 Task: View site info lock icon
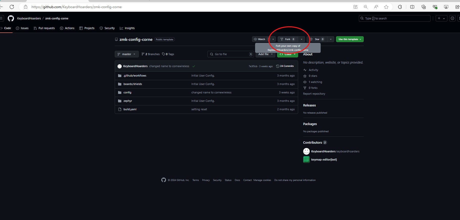(x=26, y=7)
